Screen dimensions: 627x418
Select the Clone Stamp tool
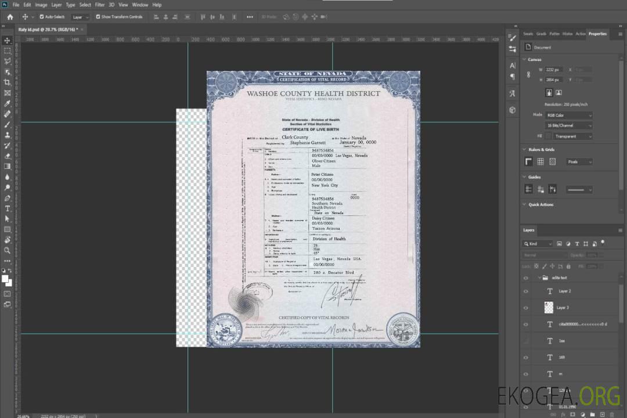[7, 135]
